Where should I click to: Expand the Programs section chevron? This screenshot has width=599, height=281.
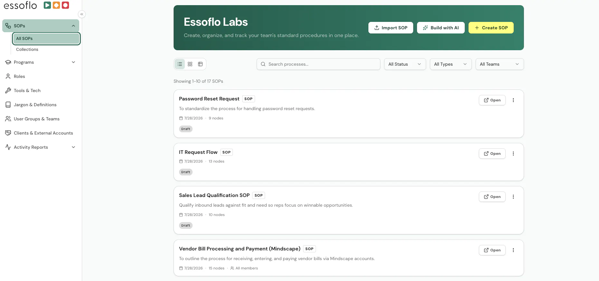[73, 62]
